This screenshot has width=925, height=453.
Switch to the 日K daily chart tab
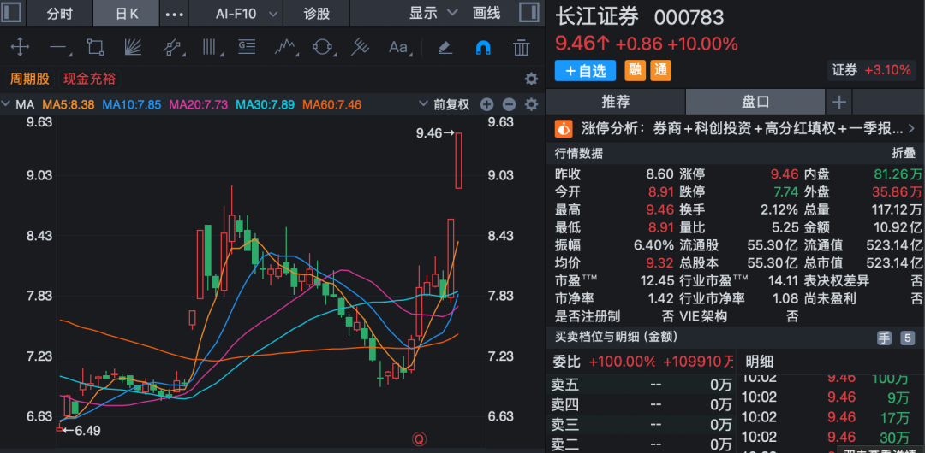126,13
